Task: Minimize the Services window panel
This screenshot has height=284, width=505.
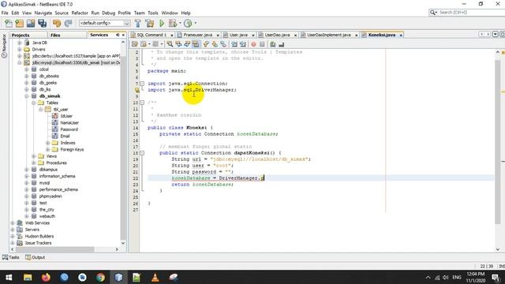Action: click(118, 35)
